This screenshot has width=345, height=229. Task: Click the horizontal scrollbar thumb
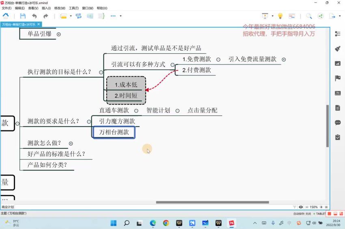point(212,202)
